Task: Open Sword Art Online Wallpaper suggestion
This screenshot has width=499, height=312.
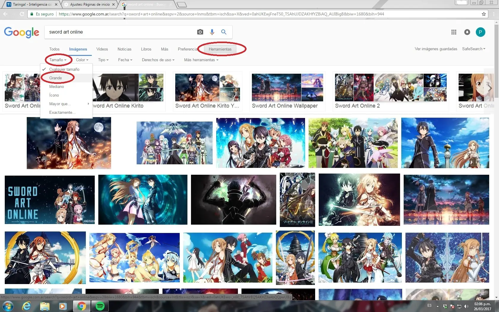Action: [287, 91]
